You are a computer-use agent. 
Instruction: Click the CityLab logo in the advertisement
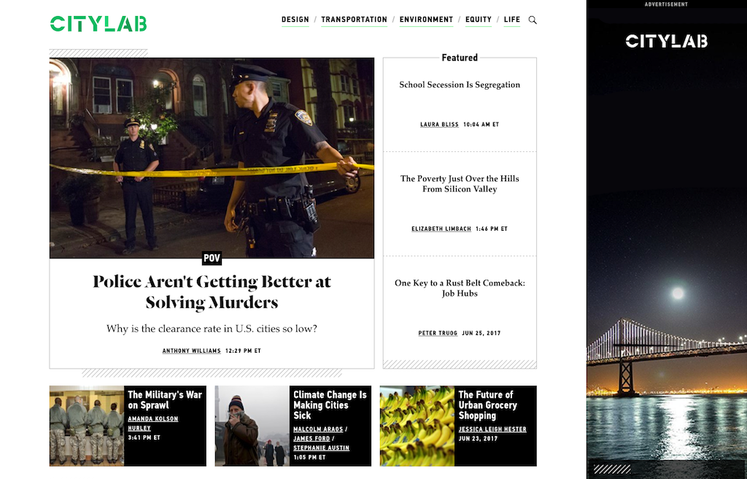(666, 42)
